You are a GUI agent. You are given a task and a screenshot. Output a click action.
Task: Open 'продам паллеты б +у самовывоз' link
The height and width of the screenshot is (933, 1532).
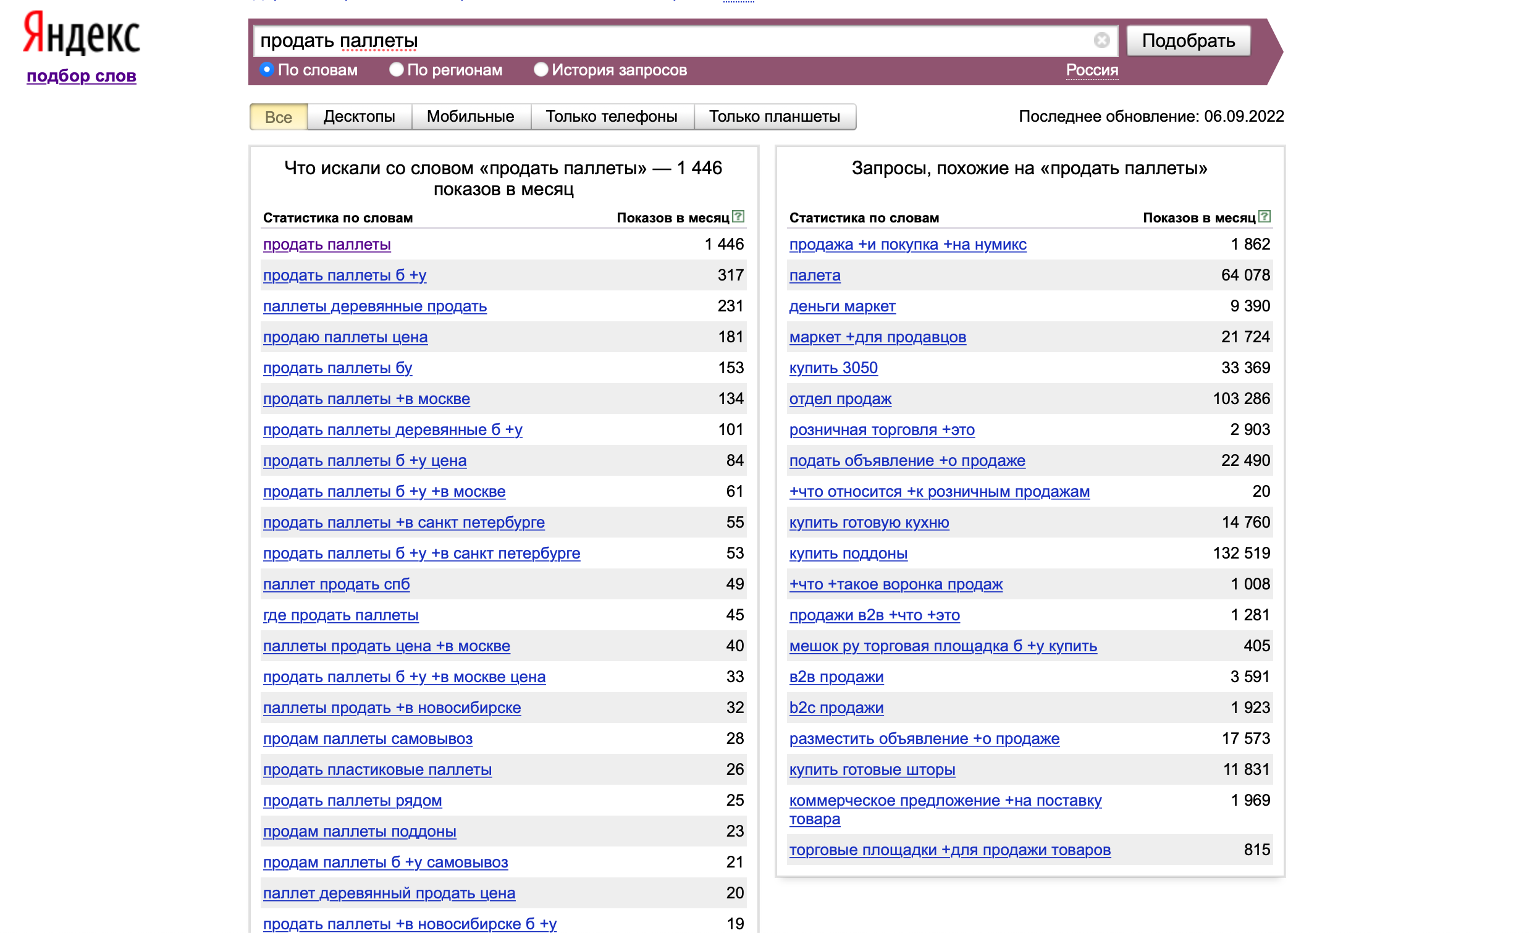pyautogui.click(x=385, y=863)
